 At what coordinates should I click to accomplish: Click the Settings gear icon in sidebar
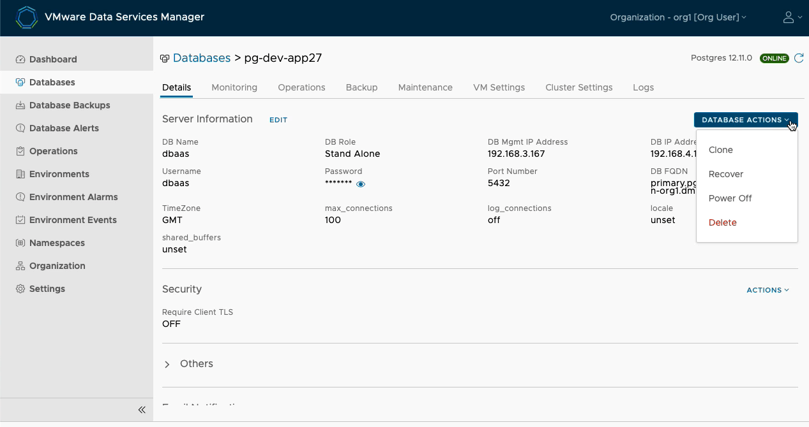pos(20,289)
